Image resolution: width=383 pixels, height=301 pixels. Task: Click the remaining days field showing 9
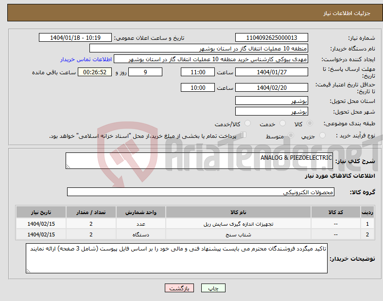coord(145,72)
